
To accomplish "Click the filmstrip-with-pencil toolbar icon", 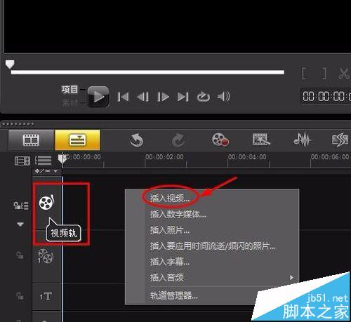I will coord(261,140).
